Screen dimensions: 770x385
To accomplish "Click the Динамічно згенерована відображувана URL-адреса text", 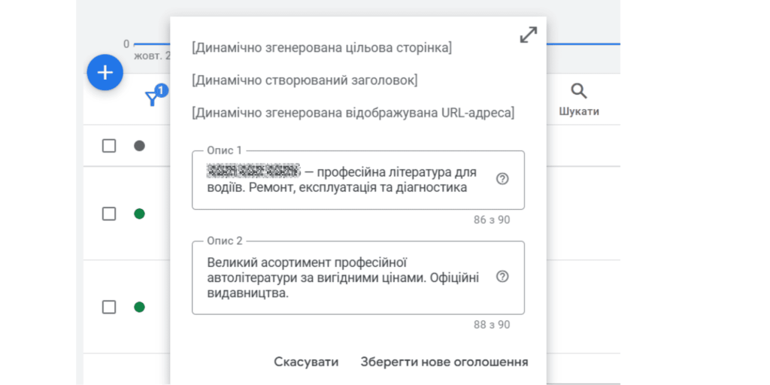I will 353,113.
